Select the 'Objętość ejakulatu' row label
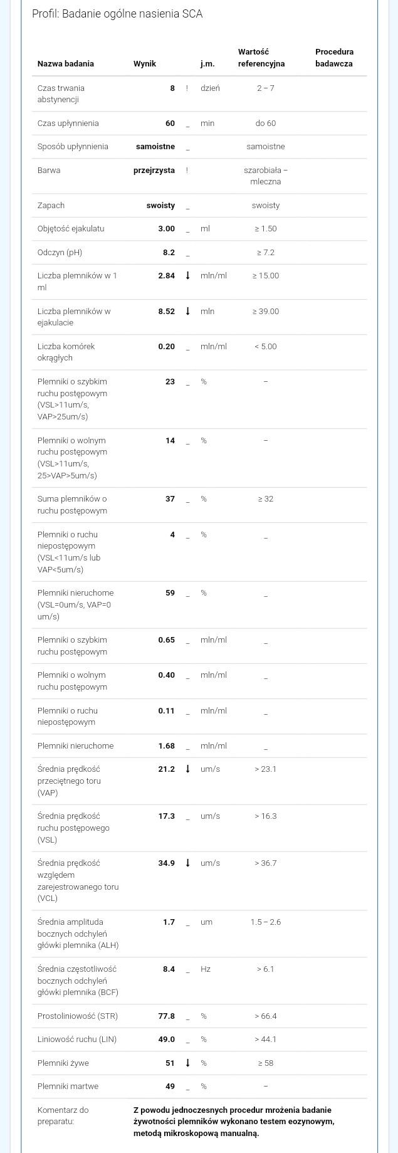 (x=71, y=229)
